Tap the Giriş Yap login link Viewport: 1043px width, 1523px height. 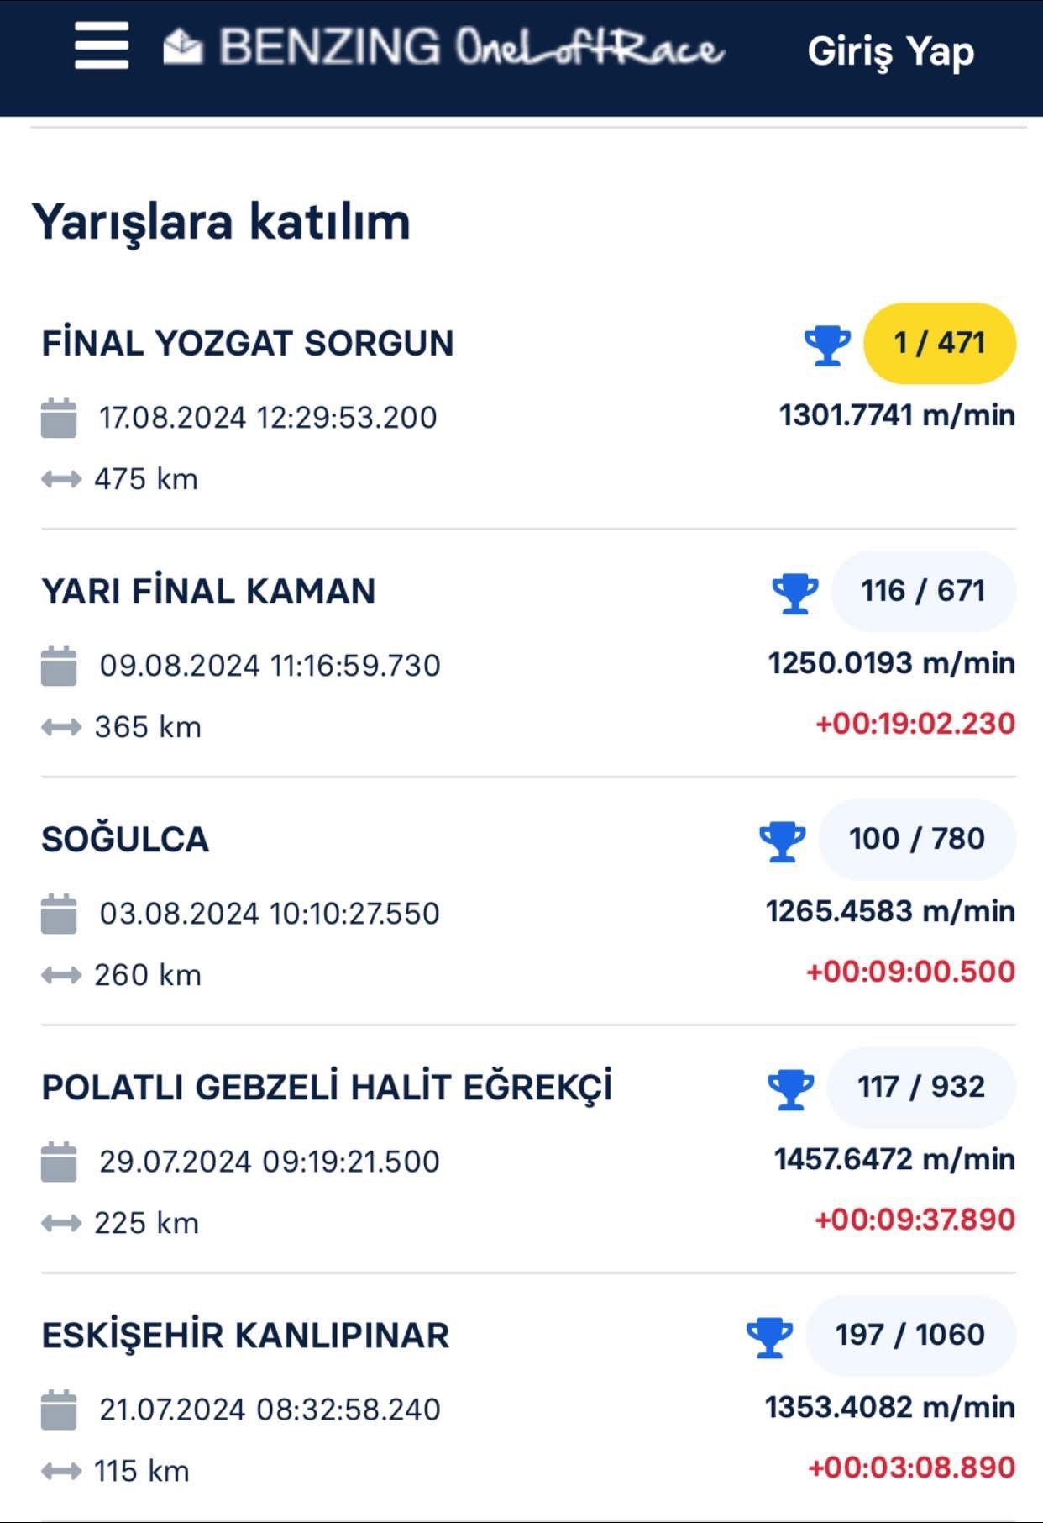click(x=890, y=50)
